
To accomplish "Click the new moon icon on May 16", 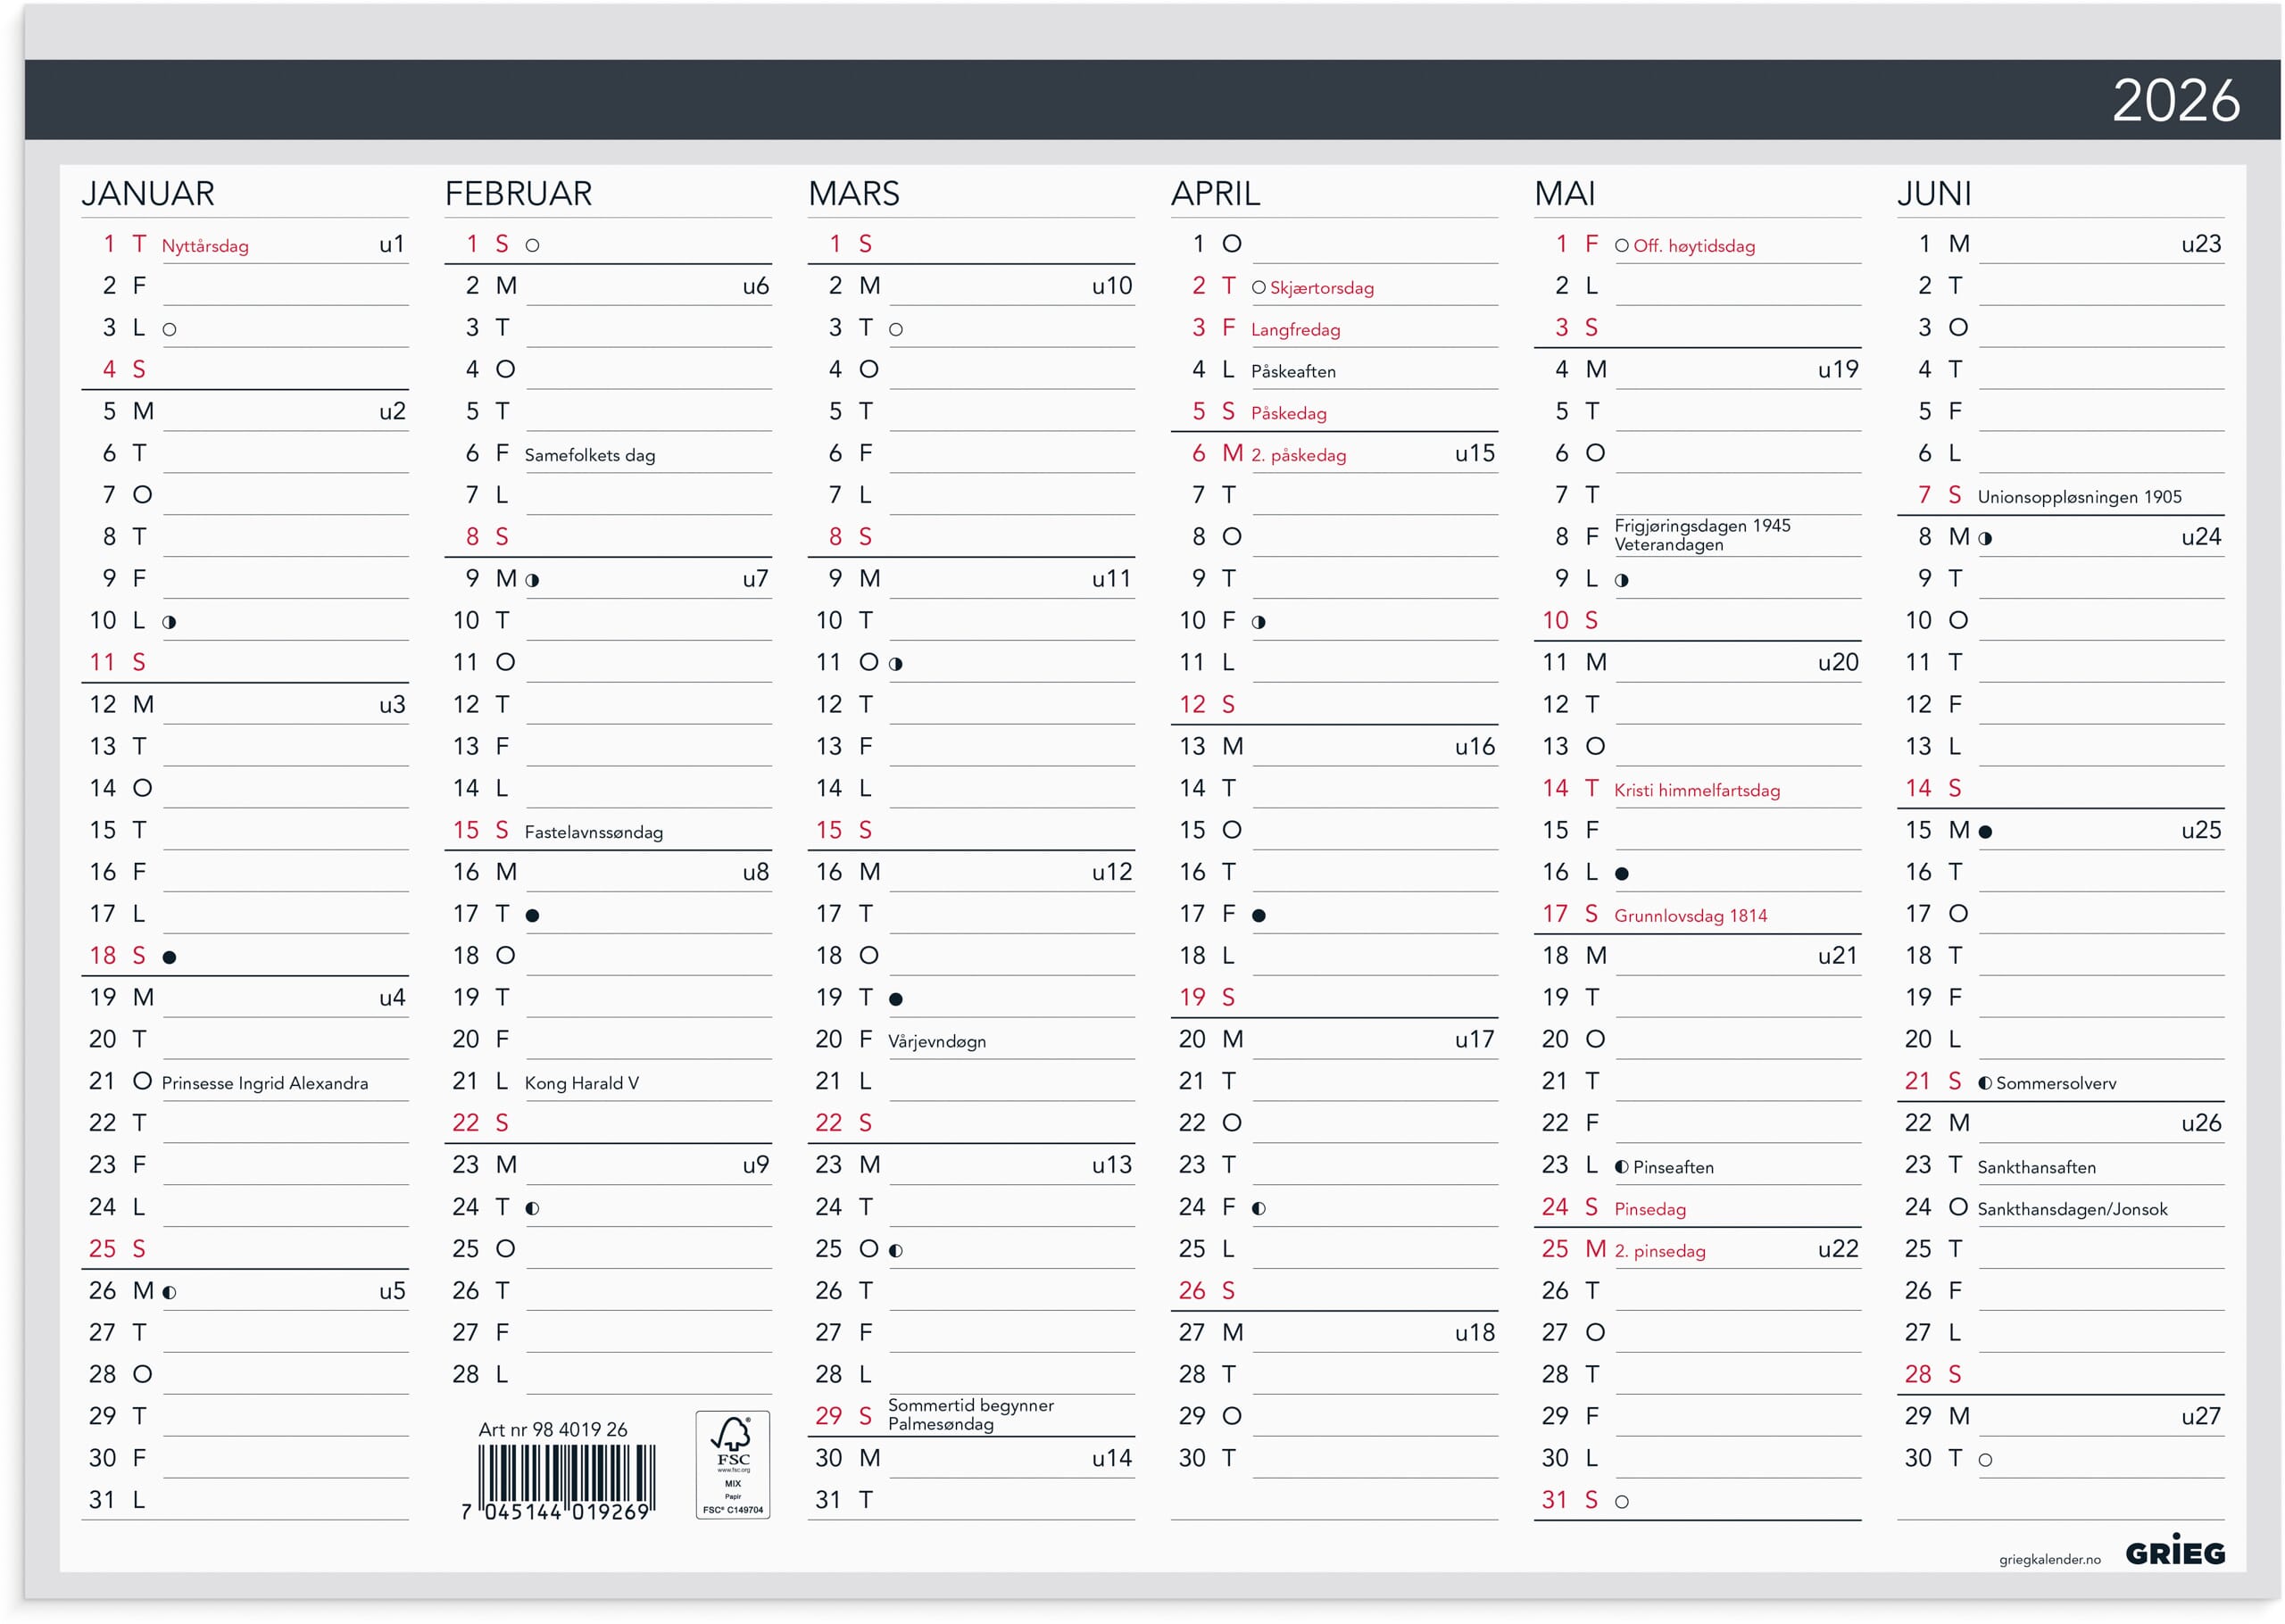I will coord(1621,873).
